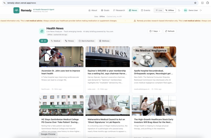Refresh the health news feed
211x138 pixels.
point(170,31)
